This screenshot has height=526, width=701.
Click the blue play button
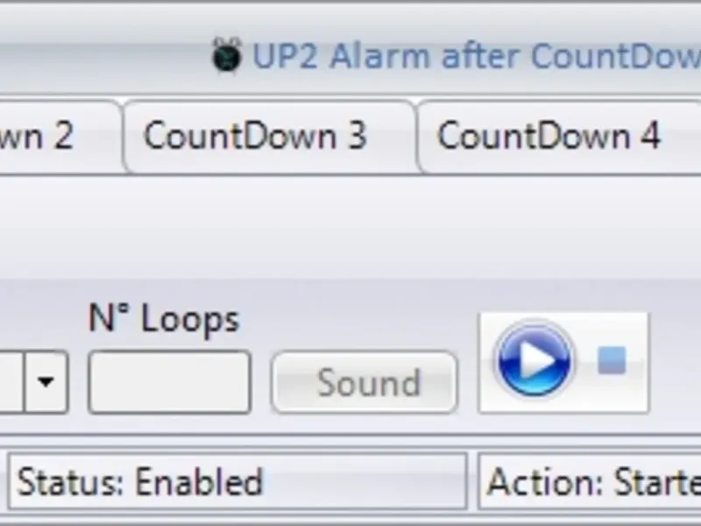535,360
